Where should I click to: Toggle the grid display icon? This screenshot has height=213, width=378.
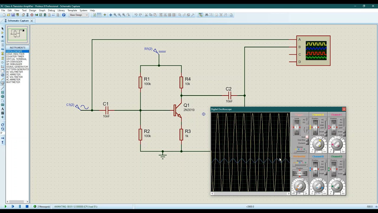[99, 15]
